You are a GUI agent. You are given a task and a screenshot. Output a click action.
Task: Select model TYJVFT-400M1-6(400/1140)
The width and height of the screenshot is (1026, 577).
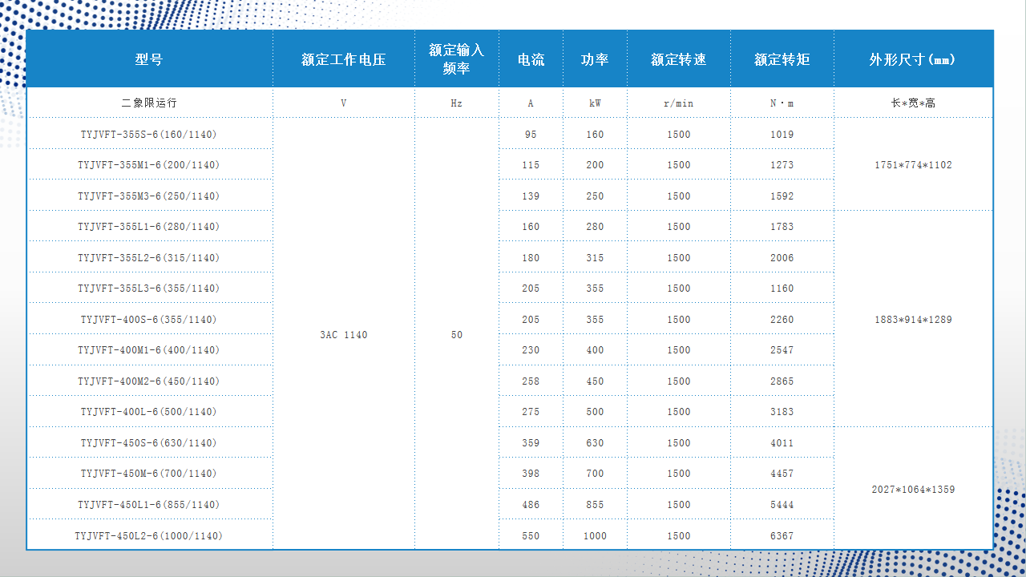click(149, 350)
